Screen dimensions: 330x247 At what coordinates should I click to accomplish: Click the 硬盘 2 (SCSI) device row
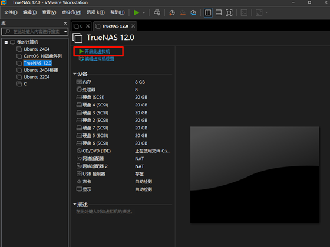tap(124, 120)
